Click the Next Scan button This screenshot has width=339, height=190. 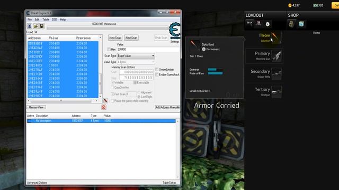(131, 38)
